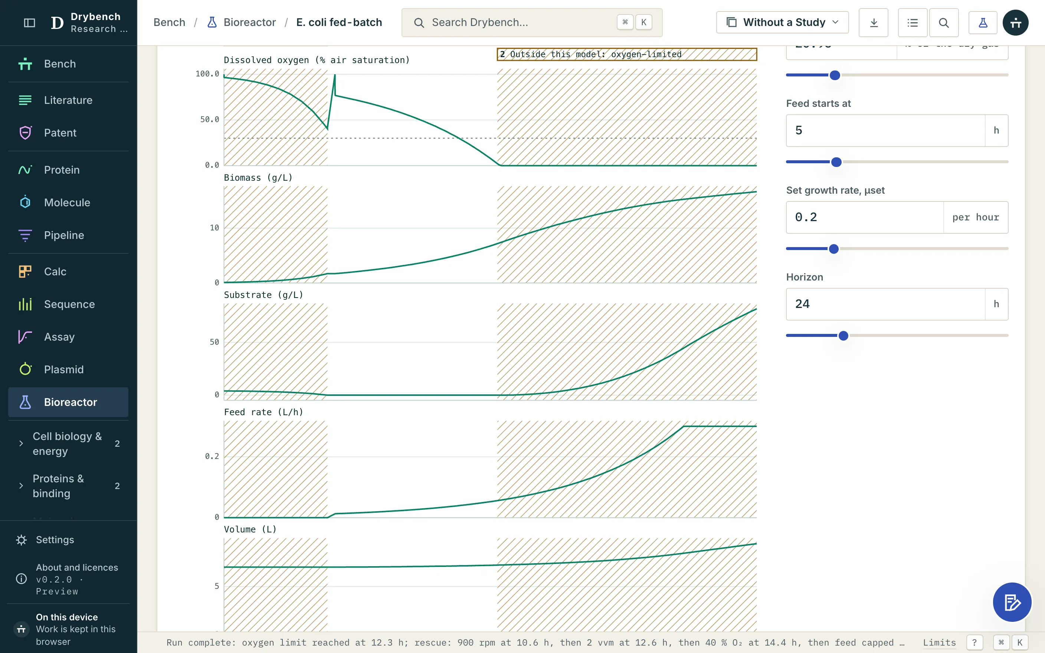
Task: Expand Proteins & binding group
Action: point(68,486)
